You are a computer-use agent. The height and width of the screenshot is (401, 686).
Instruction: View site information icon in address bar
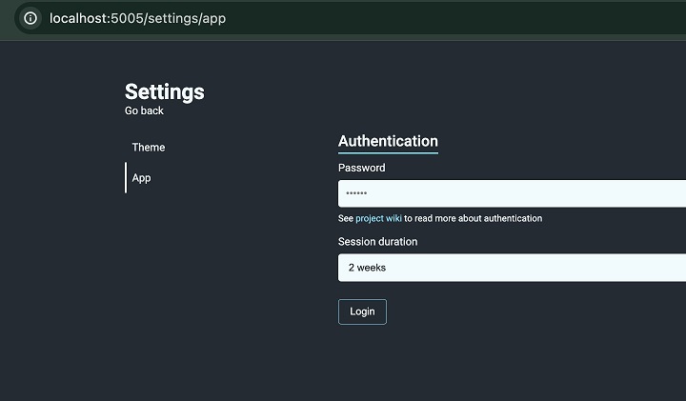[x=30, y=18]
